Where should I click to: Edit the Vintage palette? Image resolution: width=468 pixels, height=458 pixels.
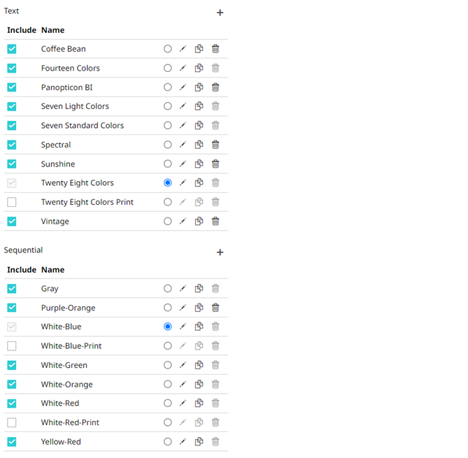click(183, 222)
